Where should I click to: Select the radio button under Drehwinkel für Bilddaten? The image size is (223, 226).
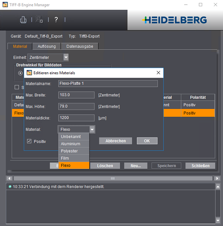click(20, 73)
